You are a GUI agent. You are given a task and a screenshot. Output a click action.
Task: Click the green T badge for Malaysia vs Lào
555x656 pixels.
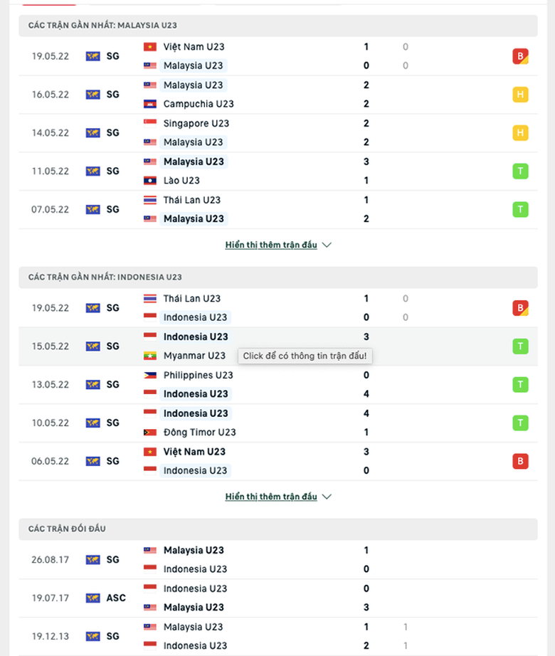pos(520,171)
